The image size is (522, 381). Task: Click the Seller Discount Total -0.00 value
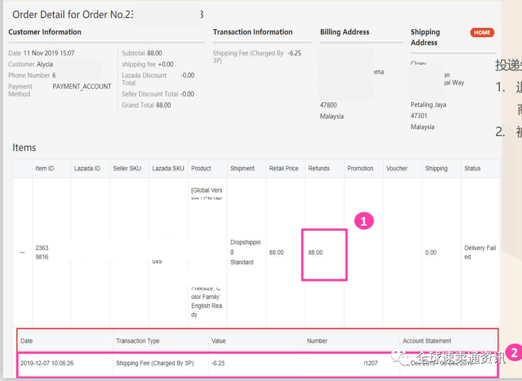tap(187, 94)
